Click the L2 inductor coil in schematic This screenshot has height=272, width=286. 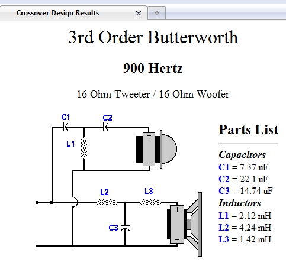(107, 202)
